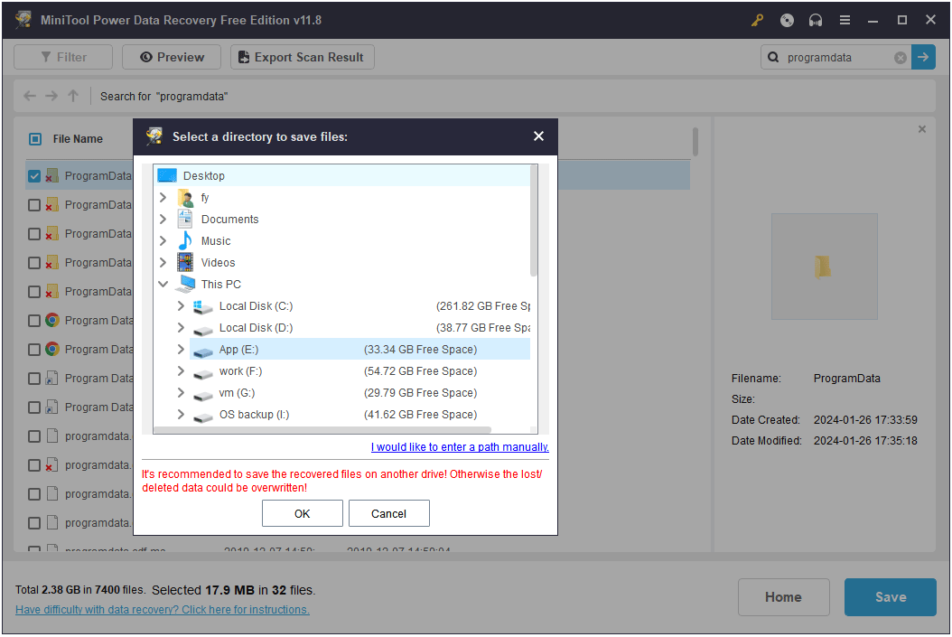Check the first programdata. file checkbox
This screenshot has height=637, width=952.
point(34,436)
